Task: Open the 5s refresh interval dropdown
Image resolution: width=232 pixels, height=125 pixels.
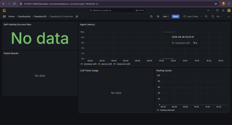Action: pos(219,16)
